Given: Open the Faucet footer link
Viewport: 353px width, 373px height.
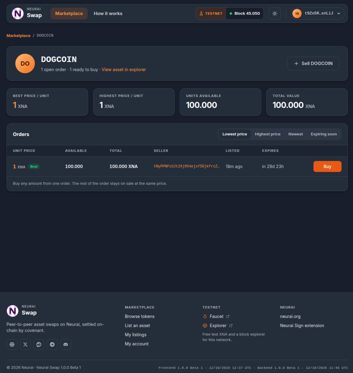Looking at the screenshot, I should 216,316.
